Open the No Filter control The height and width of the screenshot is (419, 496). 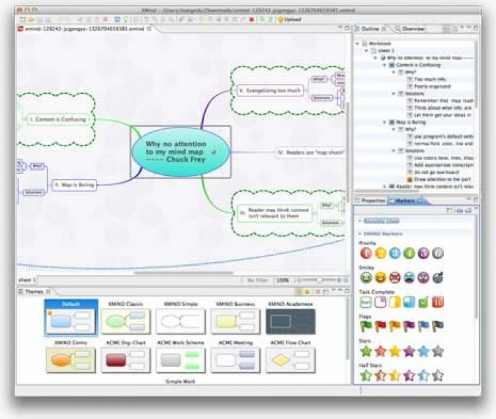click(257, 280)
